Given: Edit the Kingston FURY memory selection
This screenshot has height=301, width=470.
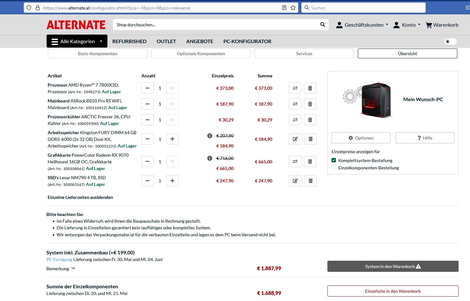Looking at the screenshot, I should tap(295, 139).
